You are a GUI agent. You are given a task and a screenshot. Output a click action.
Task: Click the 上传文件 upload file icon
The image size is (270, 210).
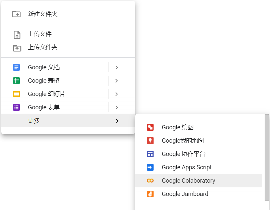click(17, 34)
